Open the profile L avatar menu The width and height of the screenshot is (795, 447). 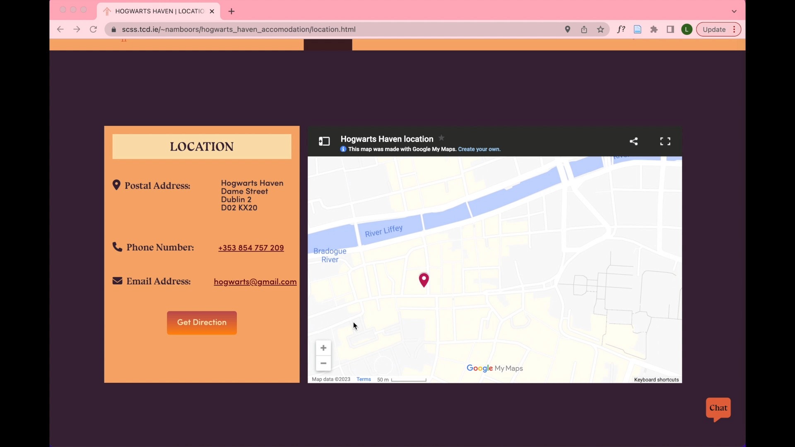click(x=687, y=29)
